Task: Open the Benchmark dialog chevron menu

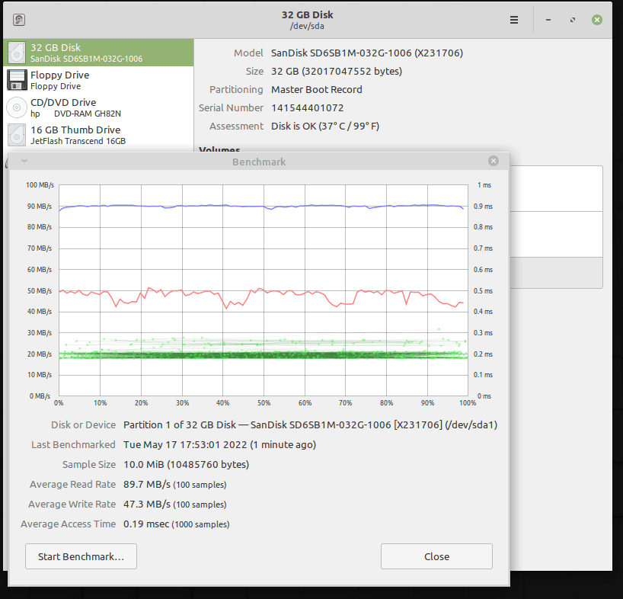Action: tap(24, 161)
